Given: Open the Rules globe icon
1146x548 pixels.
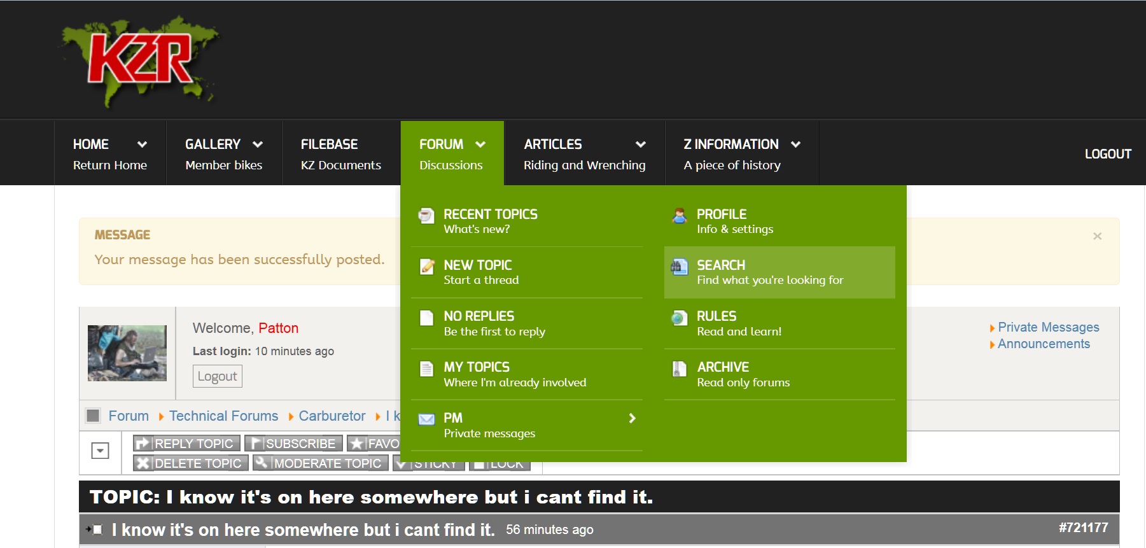Looking at the screenshot, I should coord(680,318).
